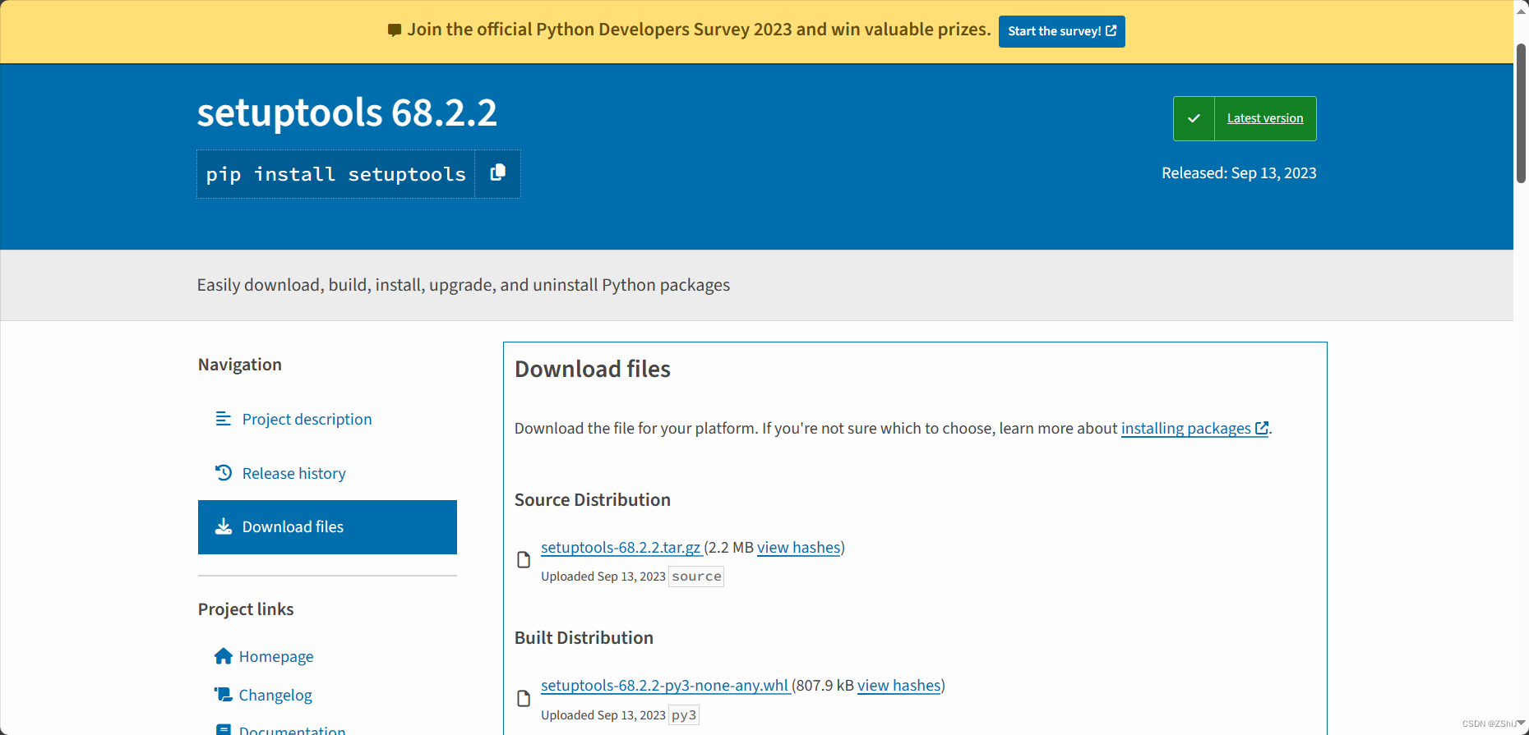This screenshot has height=735, width=1529.
Task: Click the source tag label
Action: coord(696,577)
